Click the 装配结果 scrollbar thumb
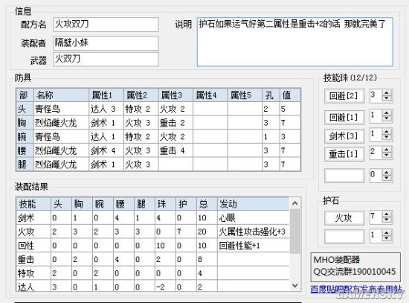The width and height of the screenshot is (409, 303). coord(295,232)
